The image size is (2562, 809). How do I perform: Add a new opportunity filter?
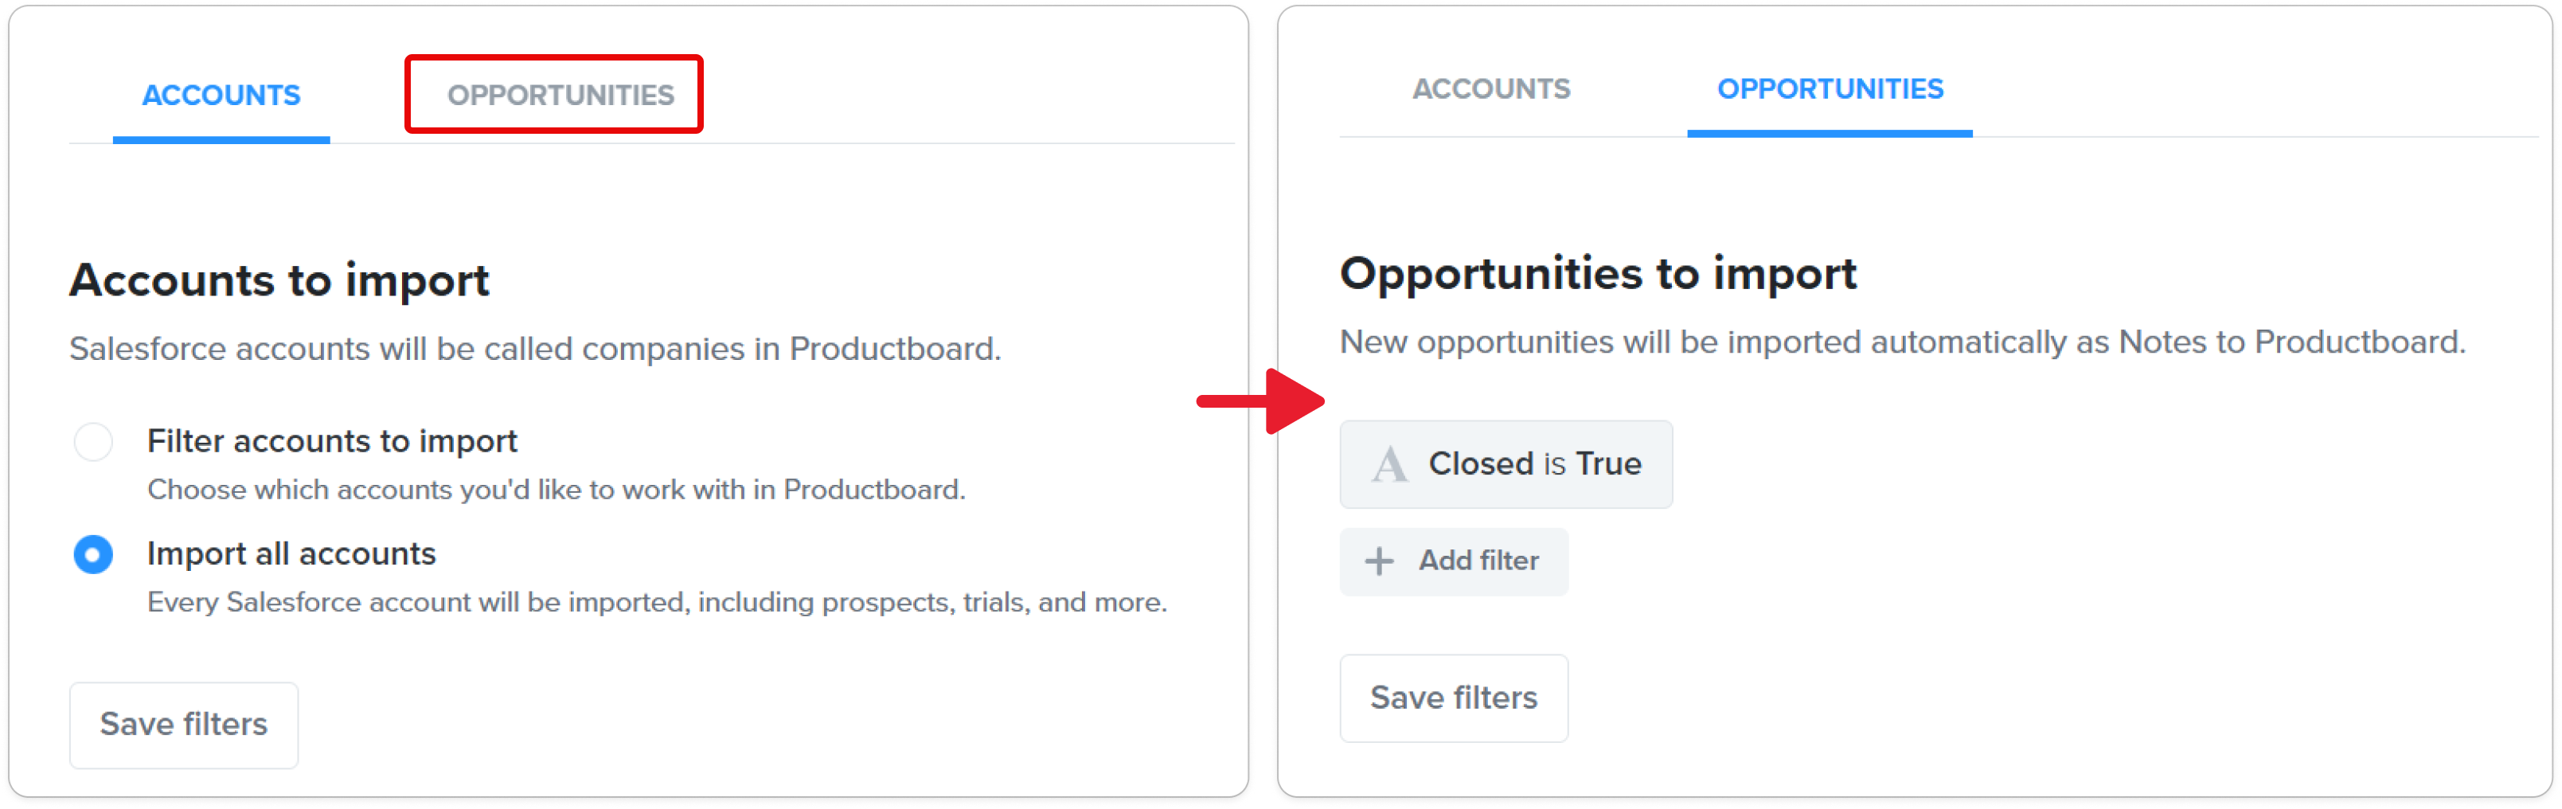coord(1453,561)
